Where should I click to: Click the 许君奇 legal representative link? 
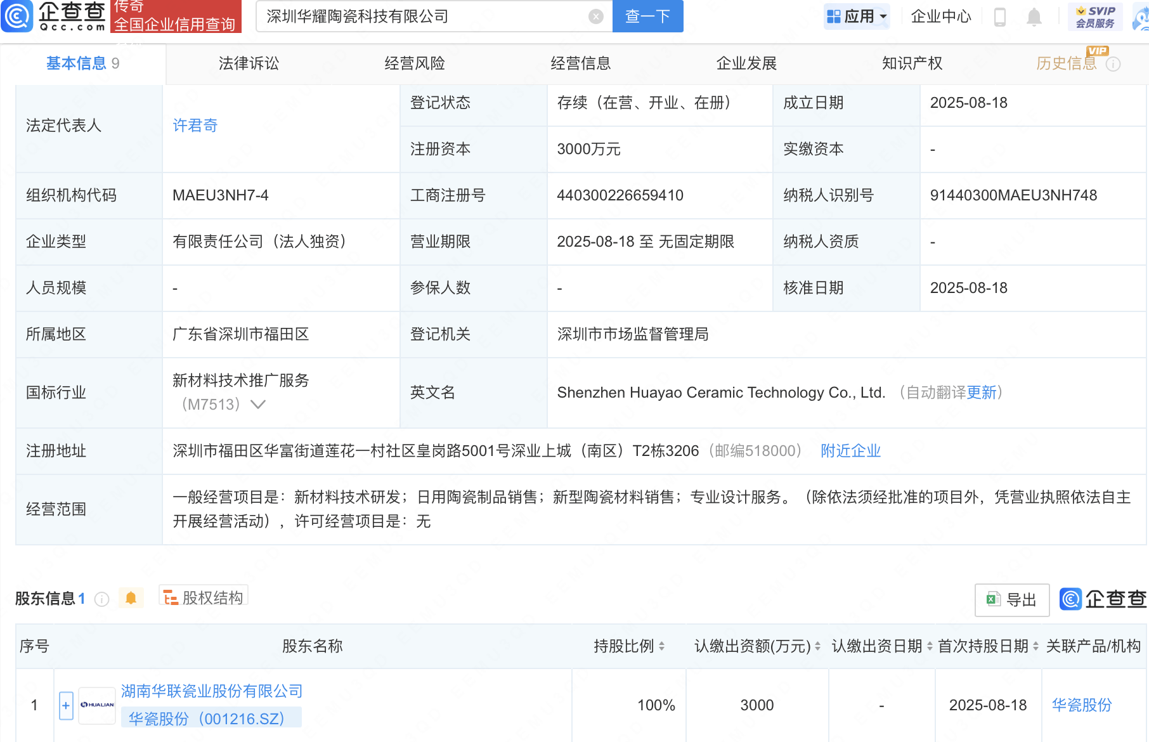(x=195, y=126)
